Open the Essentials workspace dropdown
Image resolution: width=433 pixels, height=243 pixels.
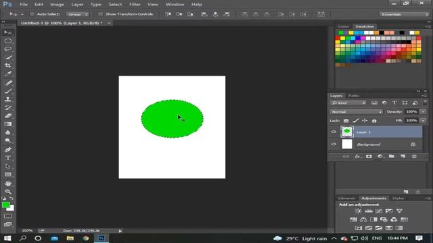point(404,14)
